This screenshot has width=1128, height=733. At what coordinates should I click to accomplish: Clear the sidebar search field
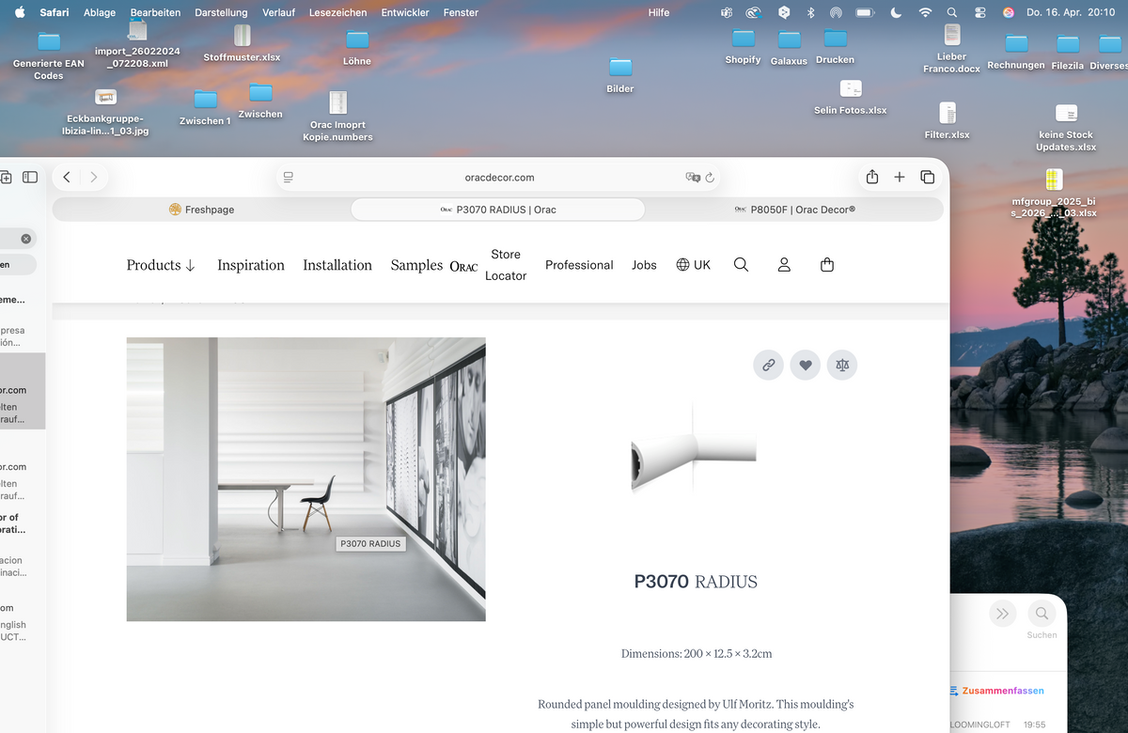(x=25, y=239)
